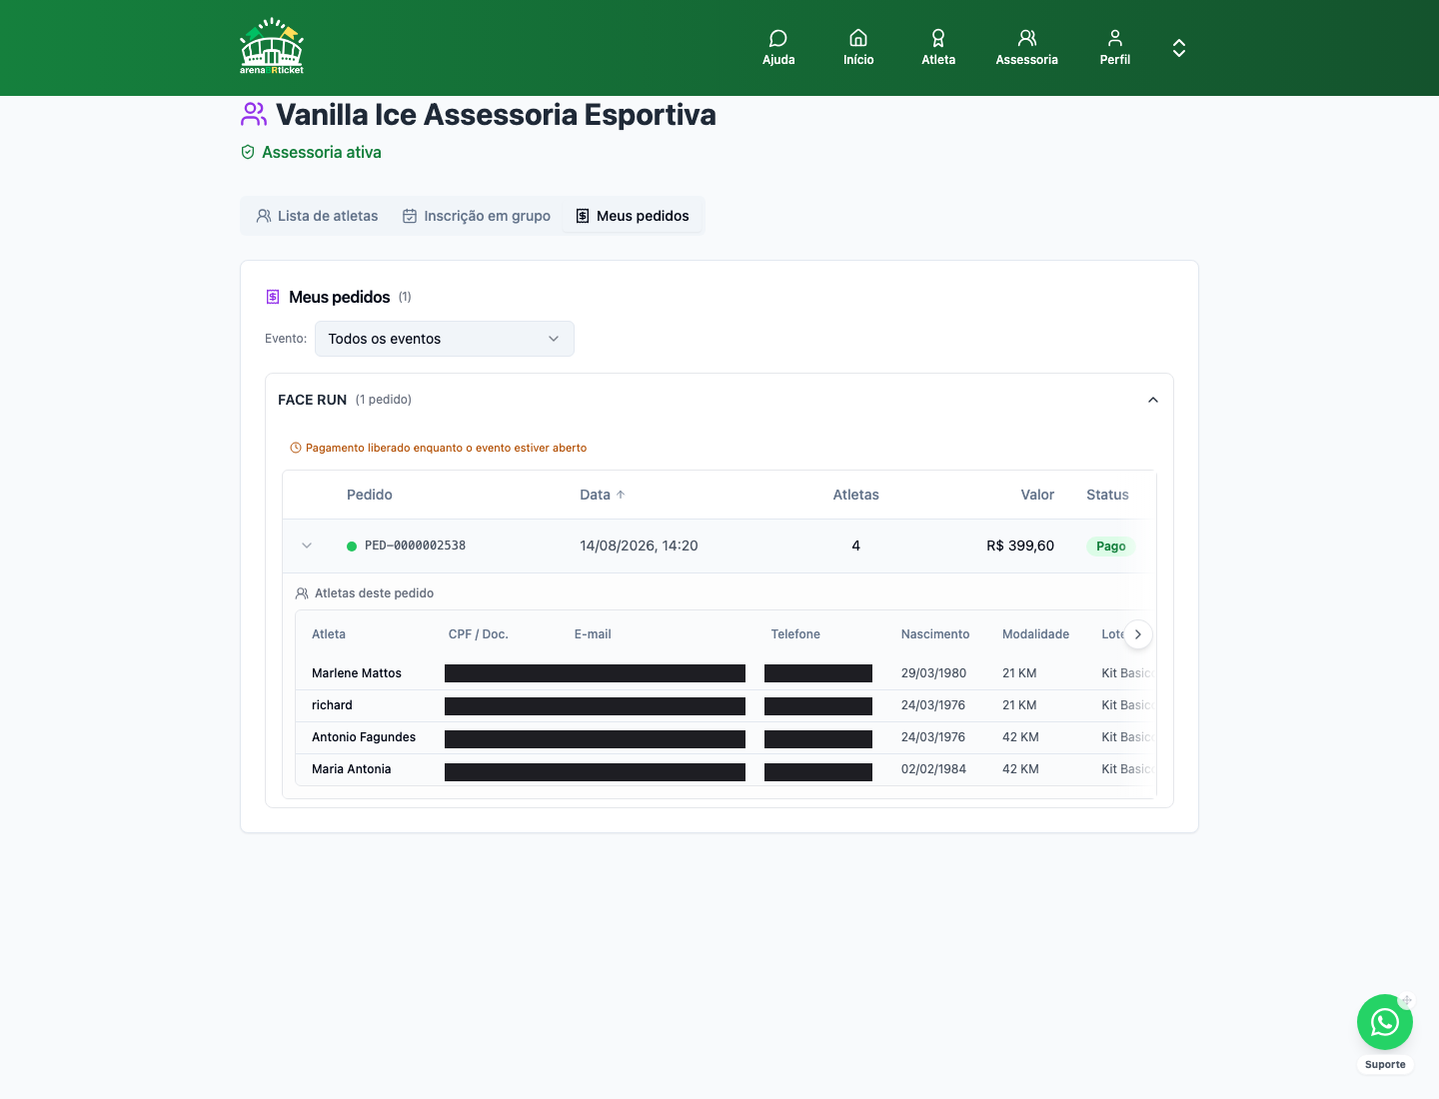
Task: Click the Status column header
Action: [1107, 495]
